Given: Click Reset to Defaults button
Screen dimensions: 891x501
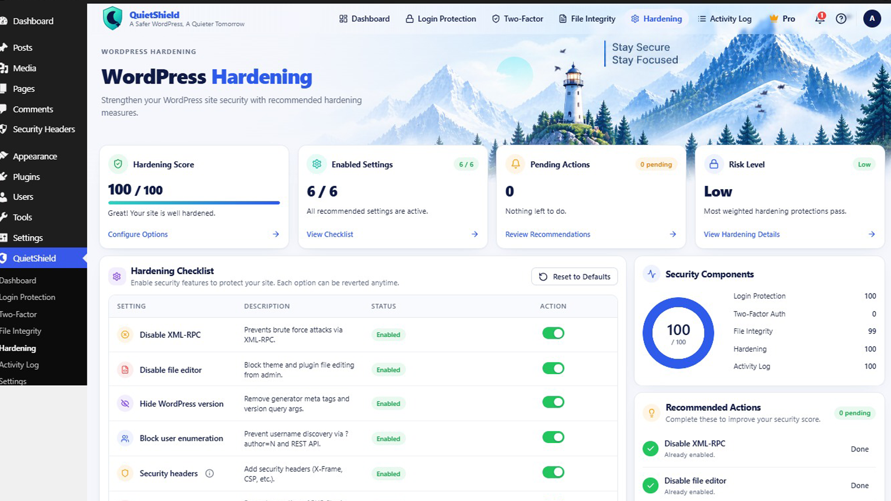Looking at the screenshot, I should coord(575,277).
